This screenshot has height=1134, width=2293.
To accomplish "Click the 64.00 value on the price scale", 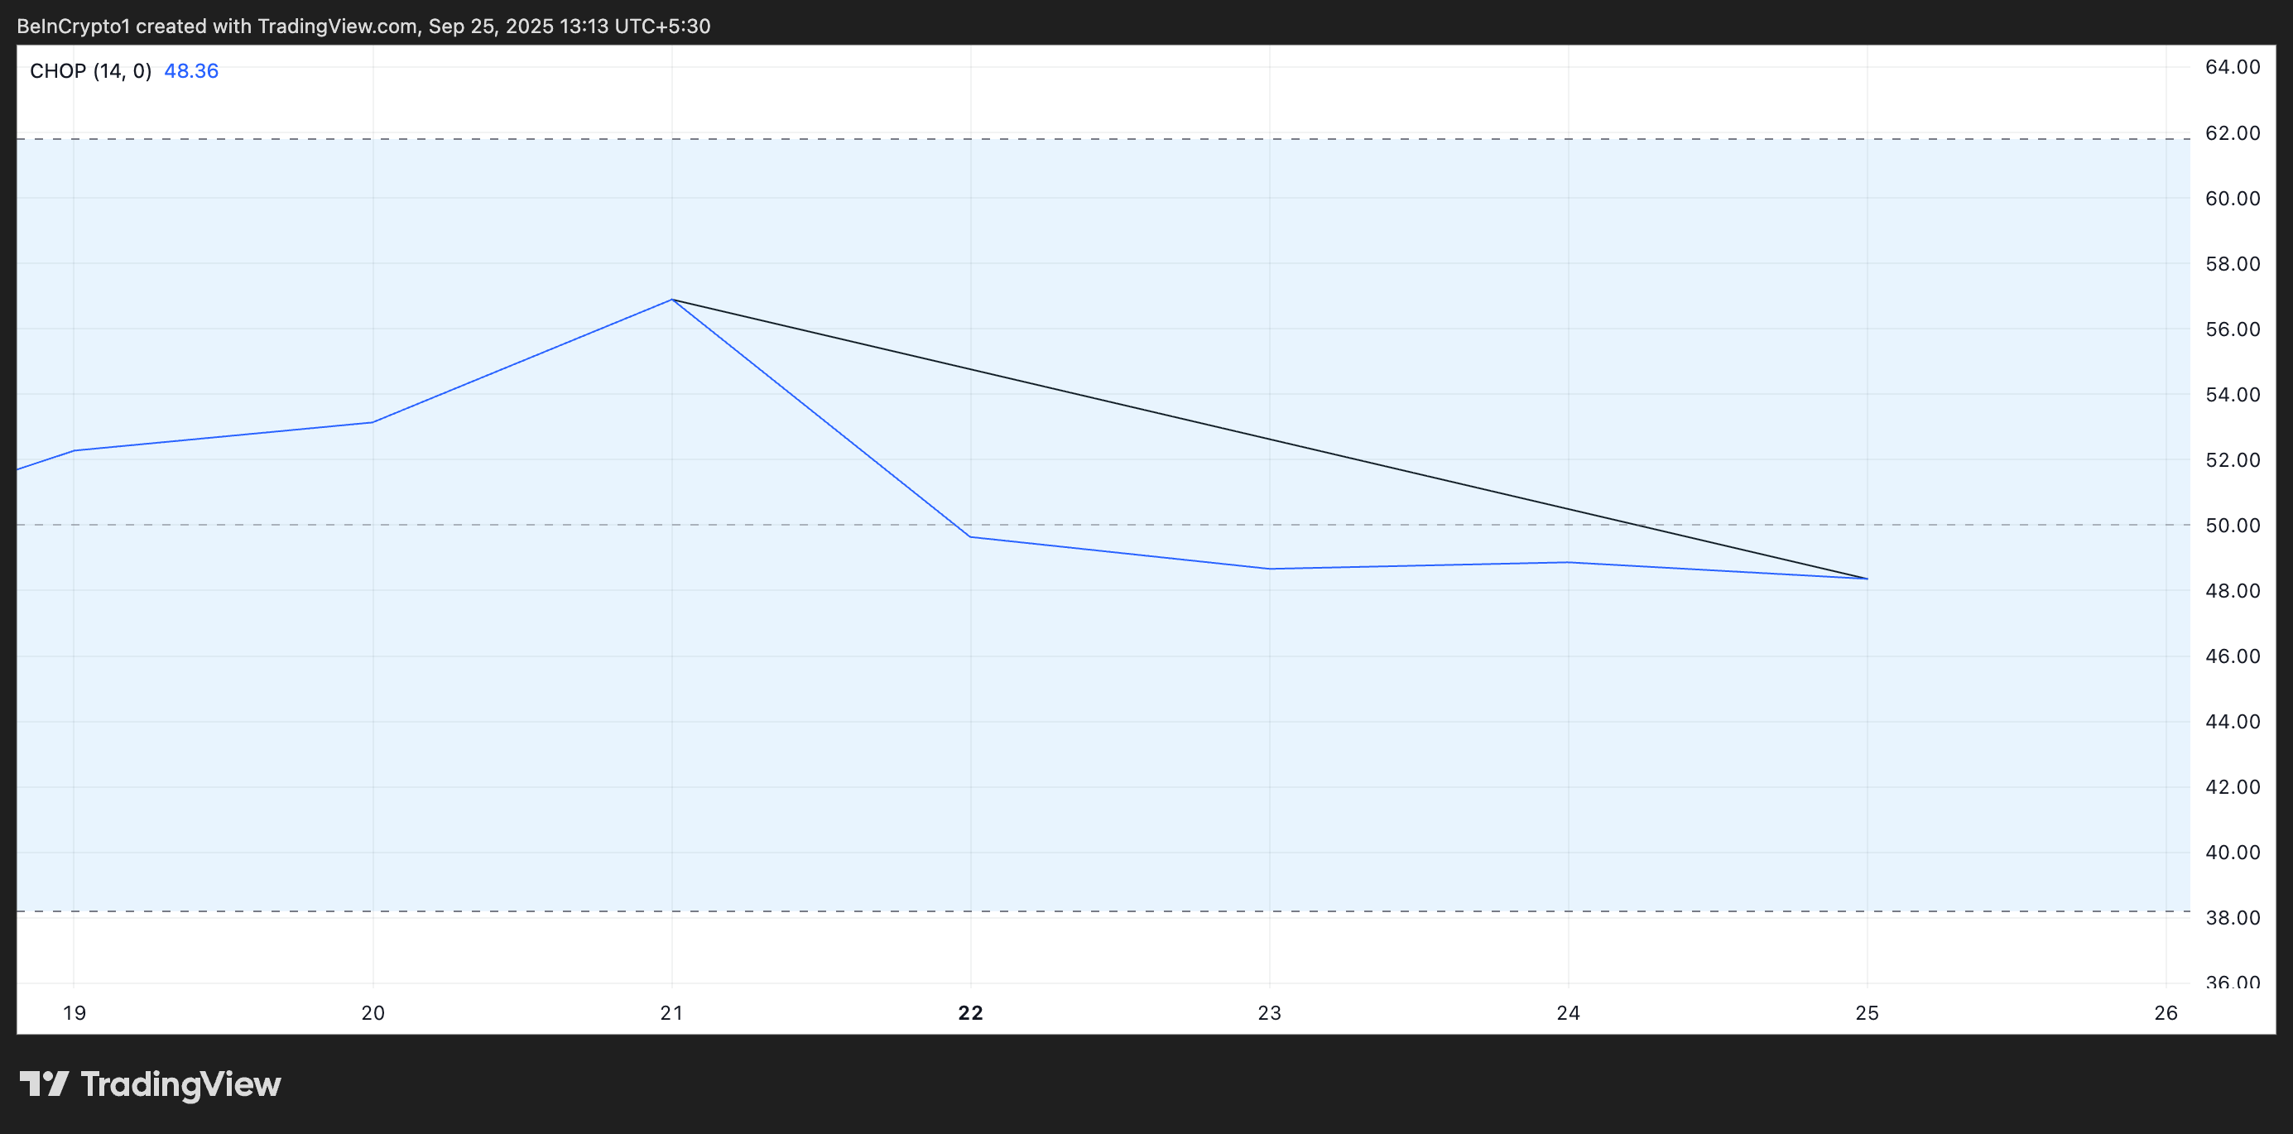I will tap(2233, 67).
